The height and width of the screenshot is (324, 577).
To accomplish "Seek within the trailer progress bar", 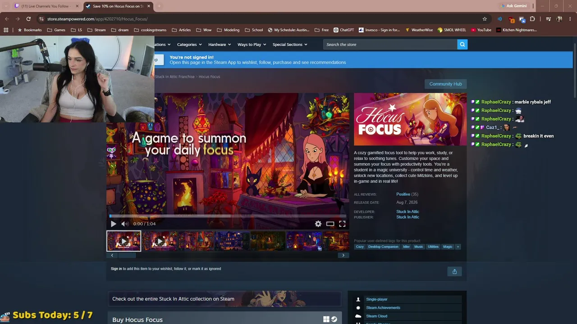I will click(x=228, y=216).
